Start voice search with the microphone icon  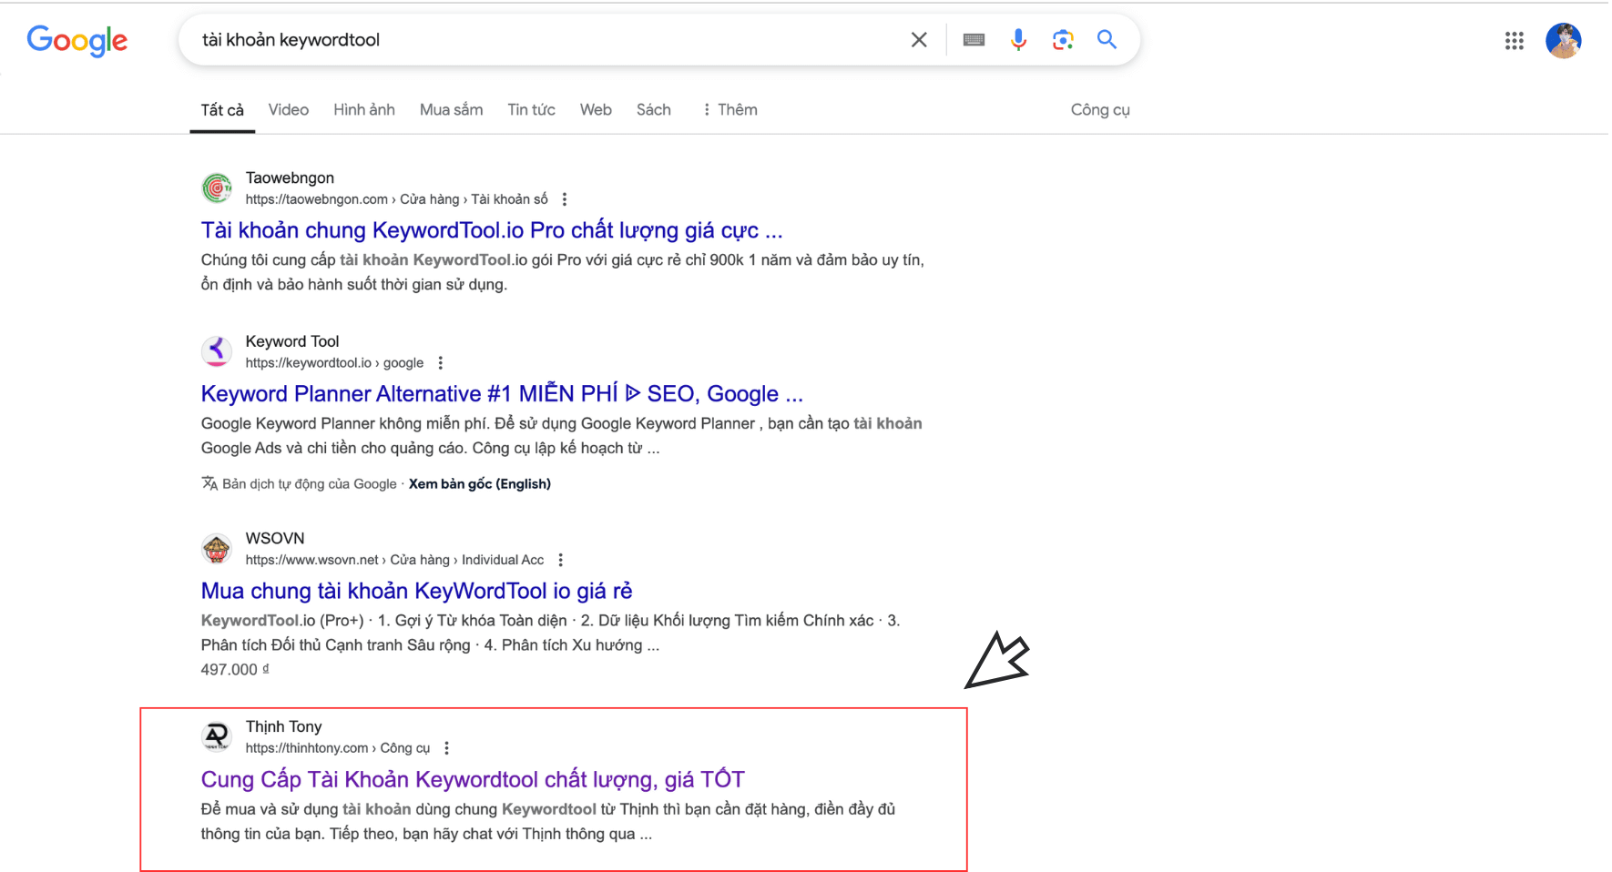[1018, 40]
